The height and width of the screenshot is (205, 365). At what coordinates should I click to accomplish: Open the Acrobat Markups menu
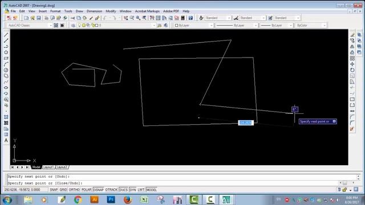147,11
